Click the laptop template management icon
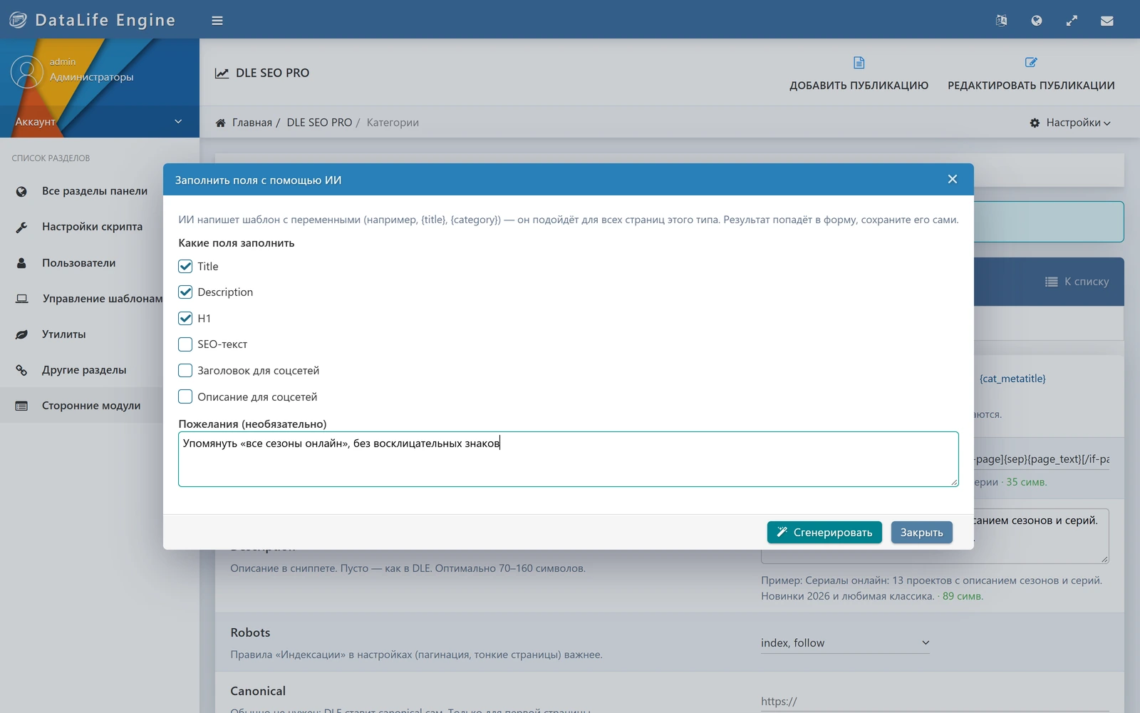The height and width of the screenshot is (713, 1140). pos(22,299)
